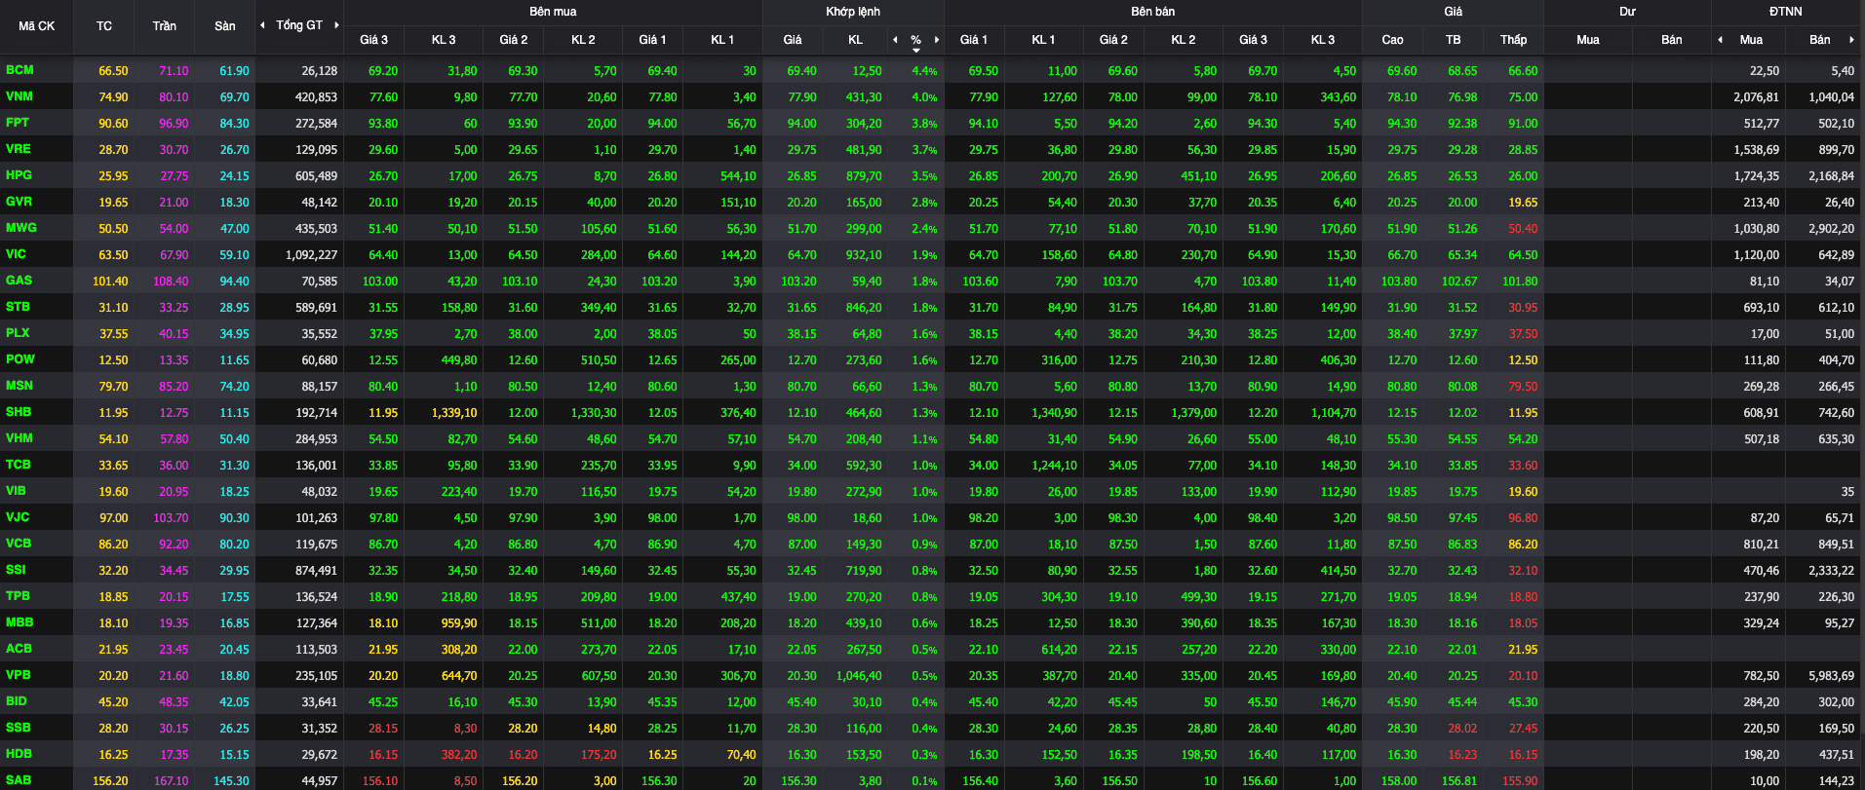Open VCB stock symbol
Image resolution: width=1865 pixels, height=790 pixels.
click(19, 544)
